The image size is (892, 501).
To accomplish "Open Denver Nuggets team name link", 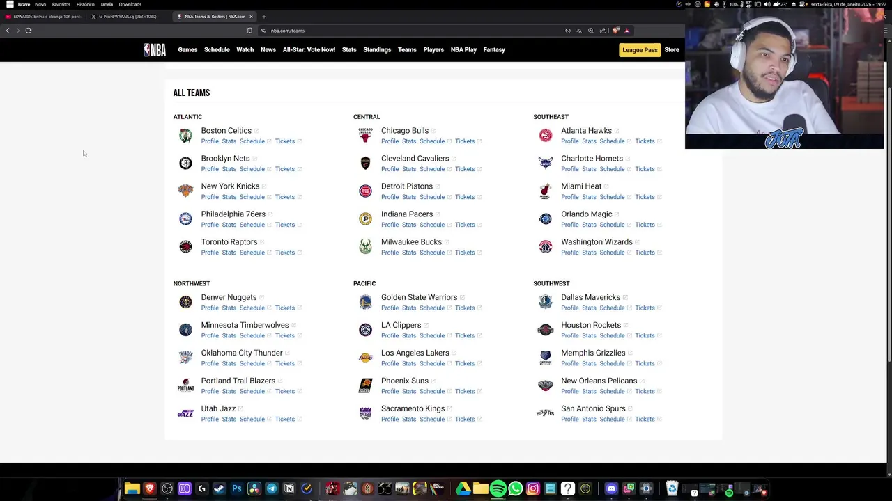I will [x=229, y=297].
